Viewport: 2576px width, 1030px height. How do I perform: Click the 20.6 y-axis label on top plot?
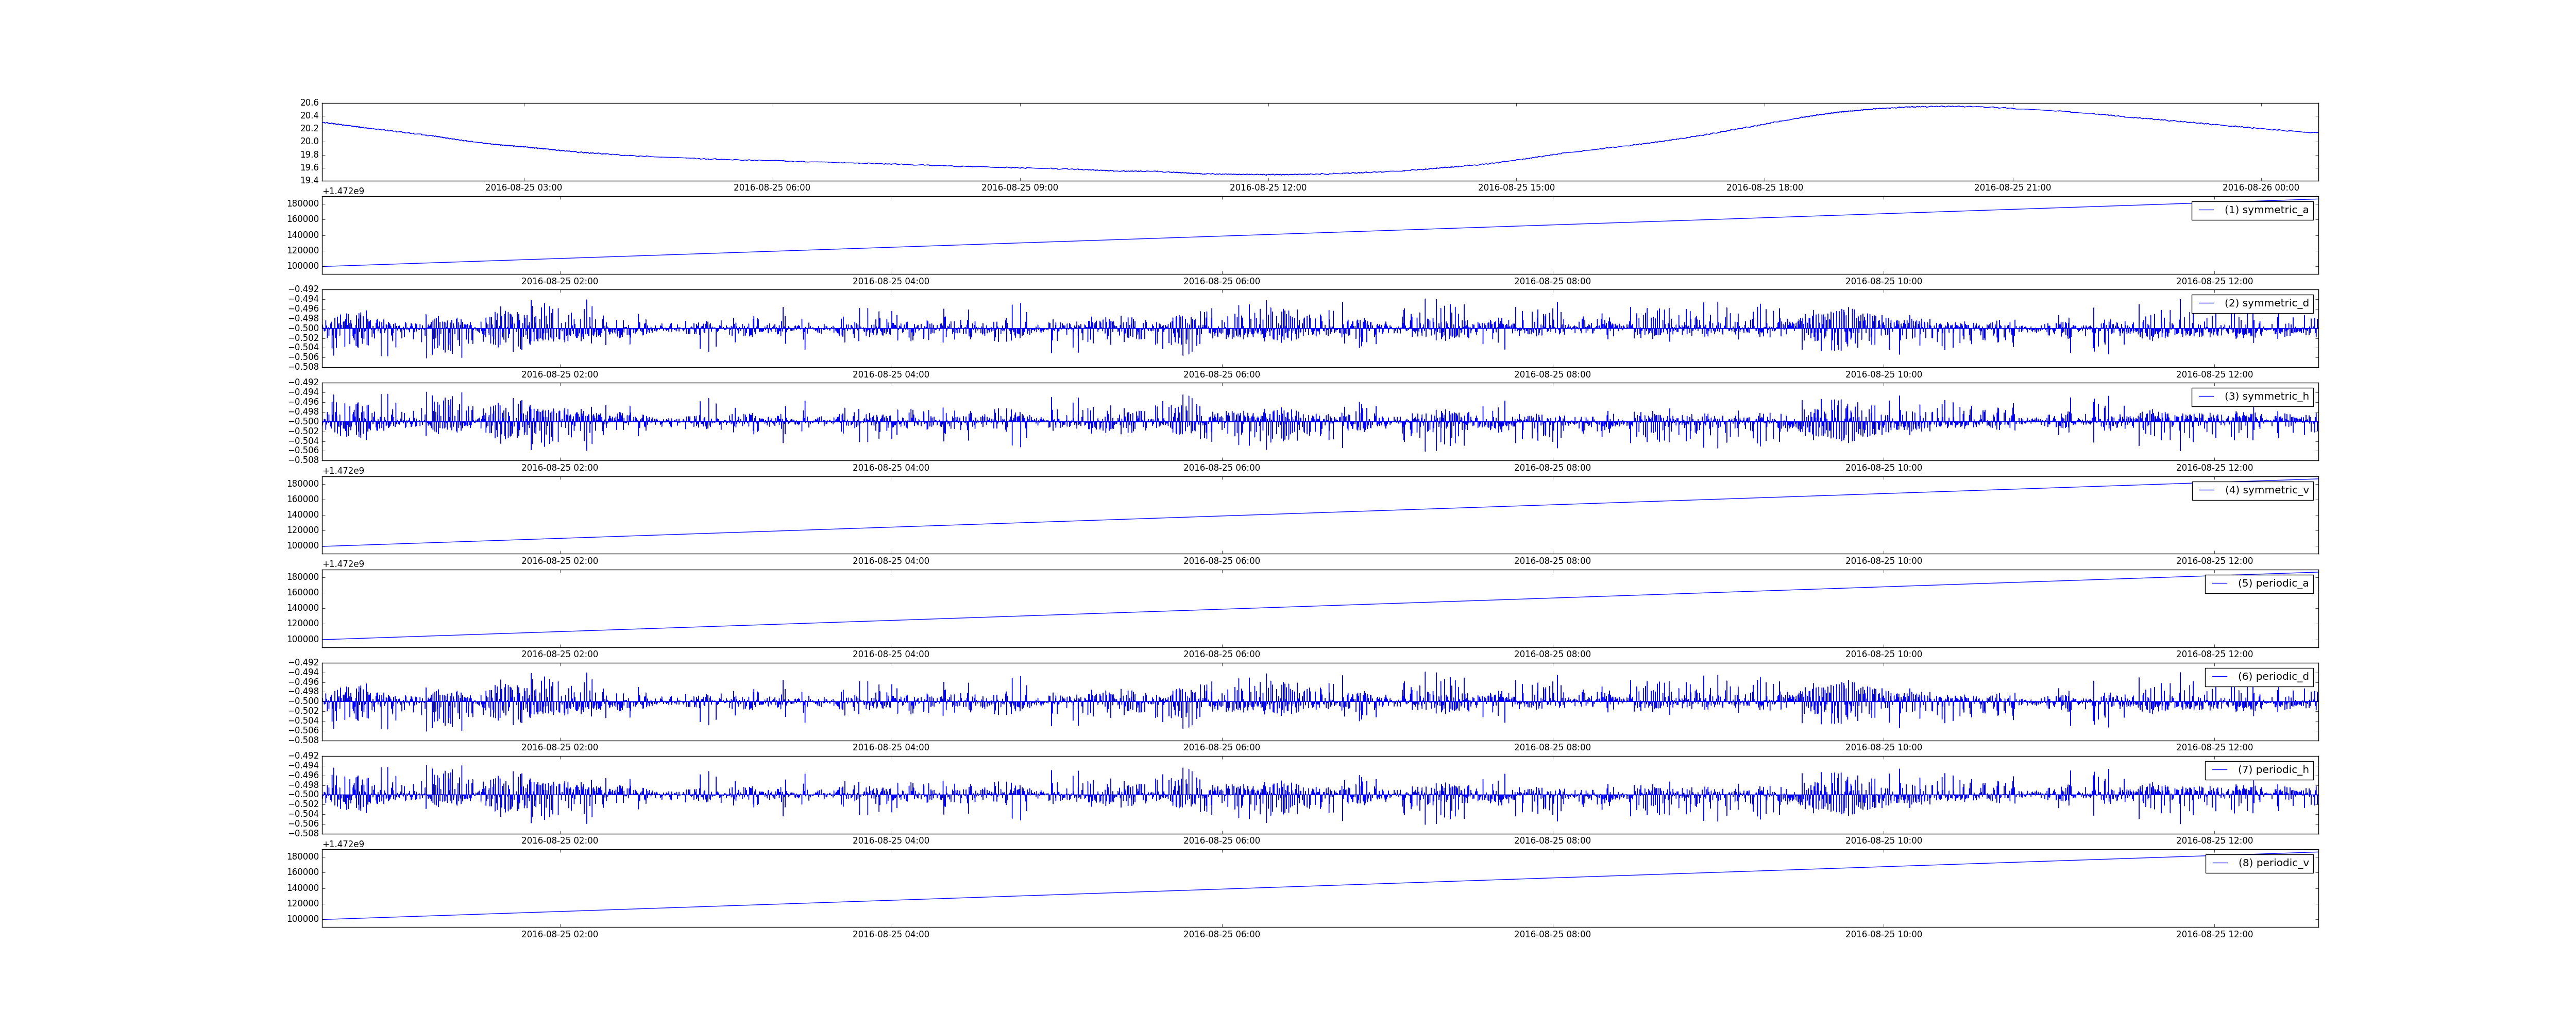pyautogui.click(x=309, y=103)
